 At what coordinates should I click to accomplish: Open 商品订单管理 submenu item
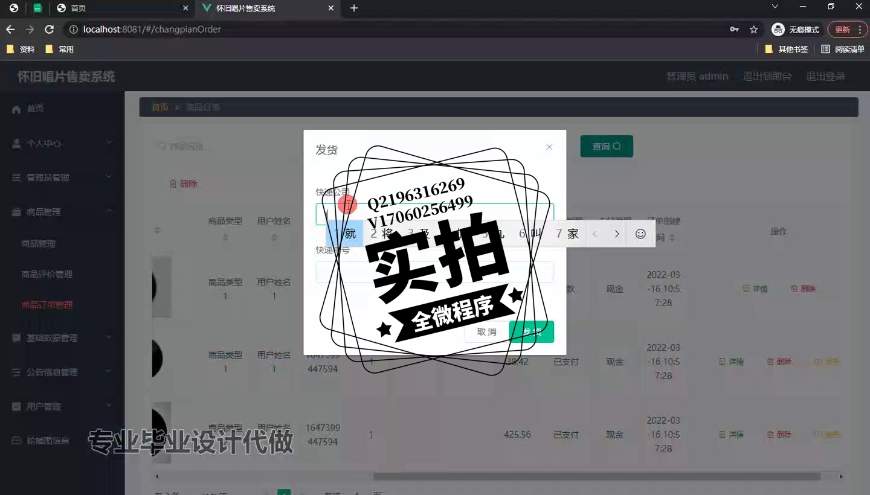point(47,305)
